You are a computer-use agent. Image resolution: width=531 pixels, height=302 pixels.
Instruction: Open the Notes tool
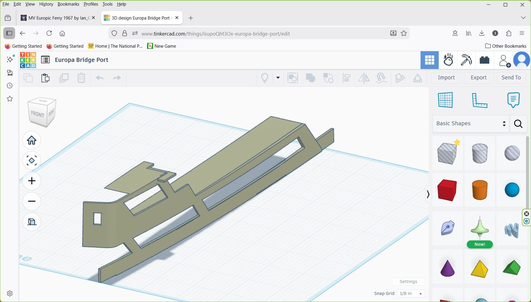pos(513,100)
